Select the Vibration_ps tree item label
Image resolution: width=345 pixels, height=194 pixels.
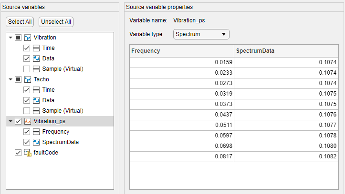(50, 121)
